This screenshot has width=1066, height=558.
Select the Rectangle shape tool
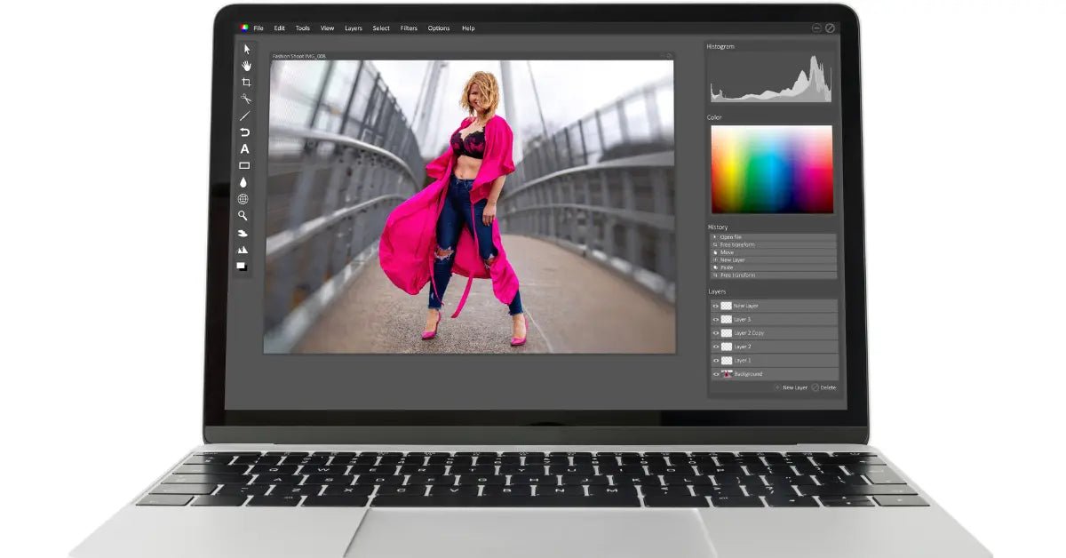[244, 166]
